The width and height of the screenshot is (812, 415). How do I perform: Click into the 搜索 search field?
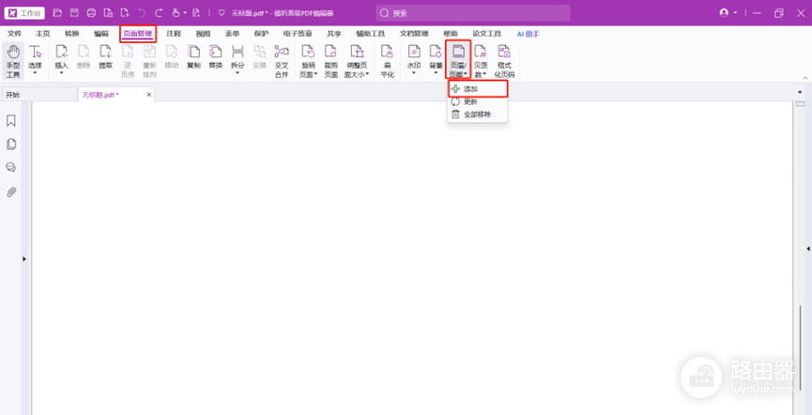click(x=473, y=13)
